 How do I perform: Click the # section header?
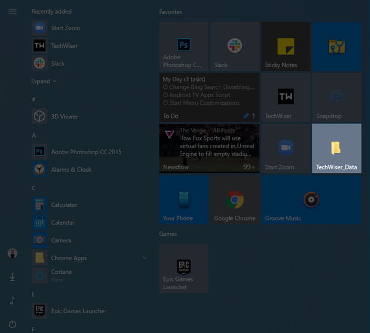pos(33,99)
